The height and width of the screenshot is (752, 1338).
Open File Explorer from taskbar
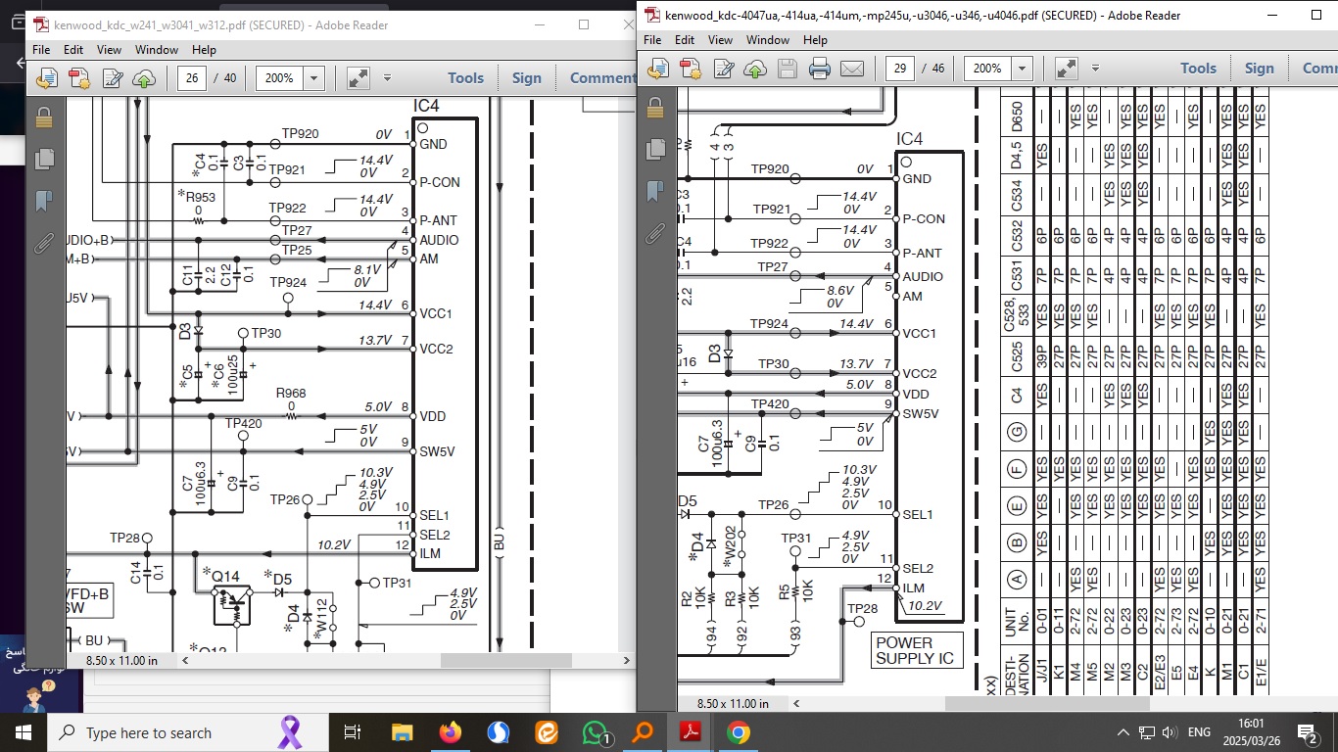click(x=402, y=732)
